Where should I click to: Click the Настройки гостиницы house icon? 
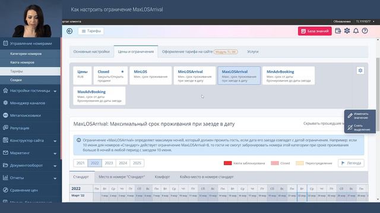pyautogui.click(x=5, y=91)
